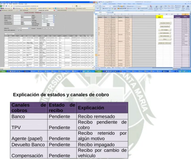Open Firefox Marcadores menu

point(15,4)
